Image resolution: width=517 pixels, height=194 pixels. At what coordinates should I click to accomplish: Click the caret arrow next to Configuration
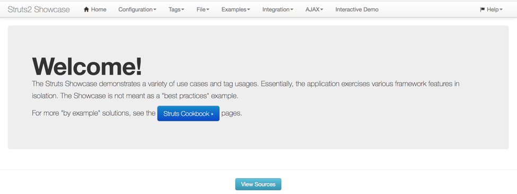click(155, 10)
